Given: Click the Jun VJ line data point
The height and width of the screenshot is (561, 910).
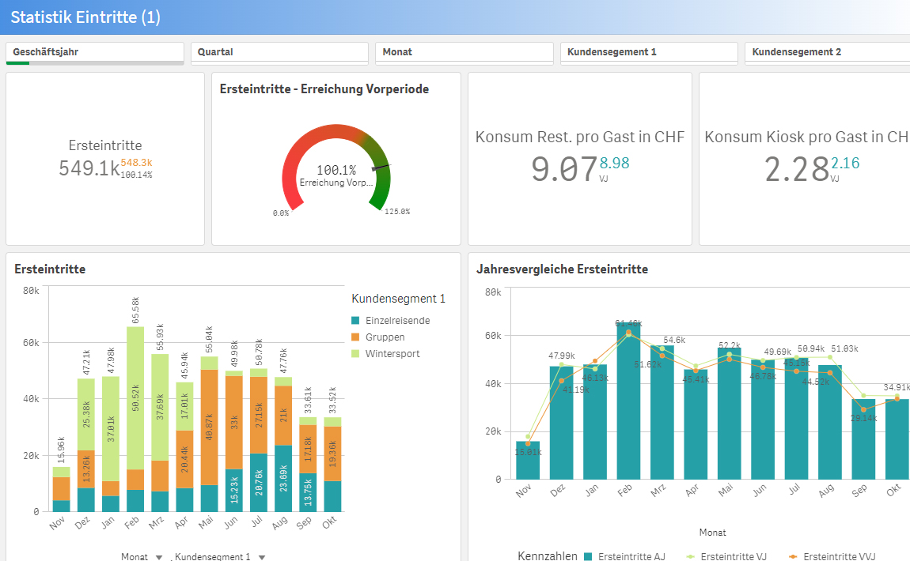Looking at the screenshot, I should tap(763, 360).
